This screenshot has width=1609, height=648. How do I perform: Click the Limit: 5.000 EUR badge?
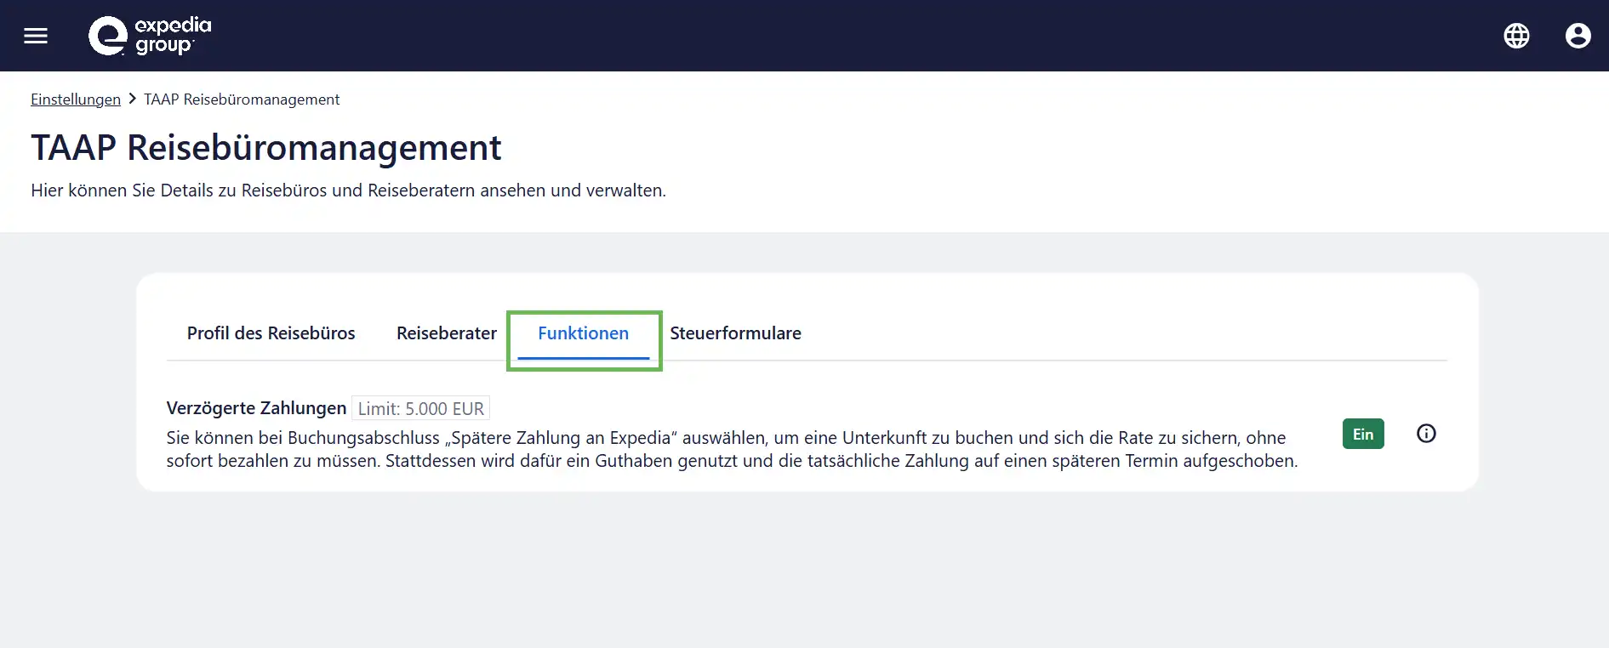click(x=420, y=409)
